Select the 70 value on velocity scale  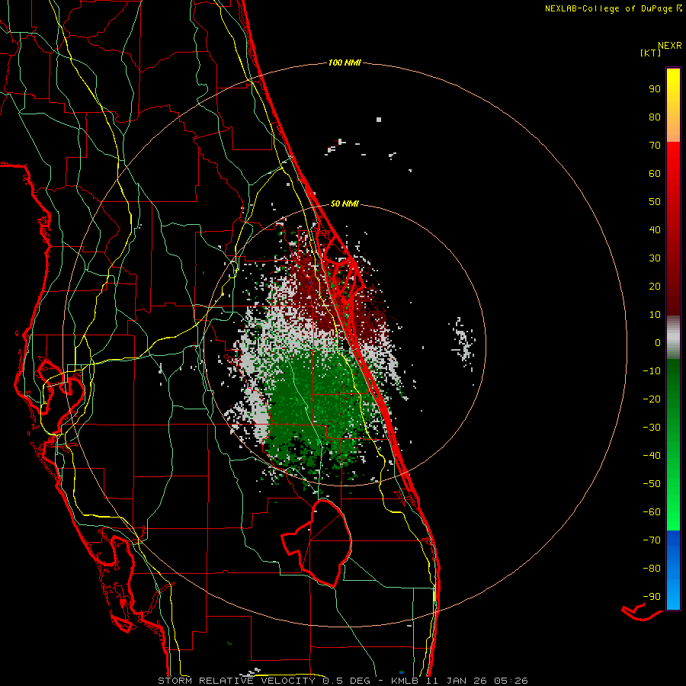click(655, 146)
